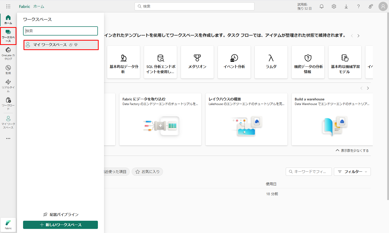Viewport: 389px width, 233px height.
Task: Select the お気に入り tab
Action: coord(147,172)
